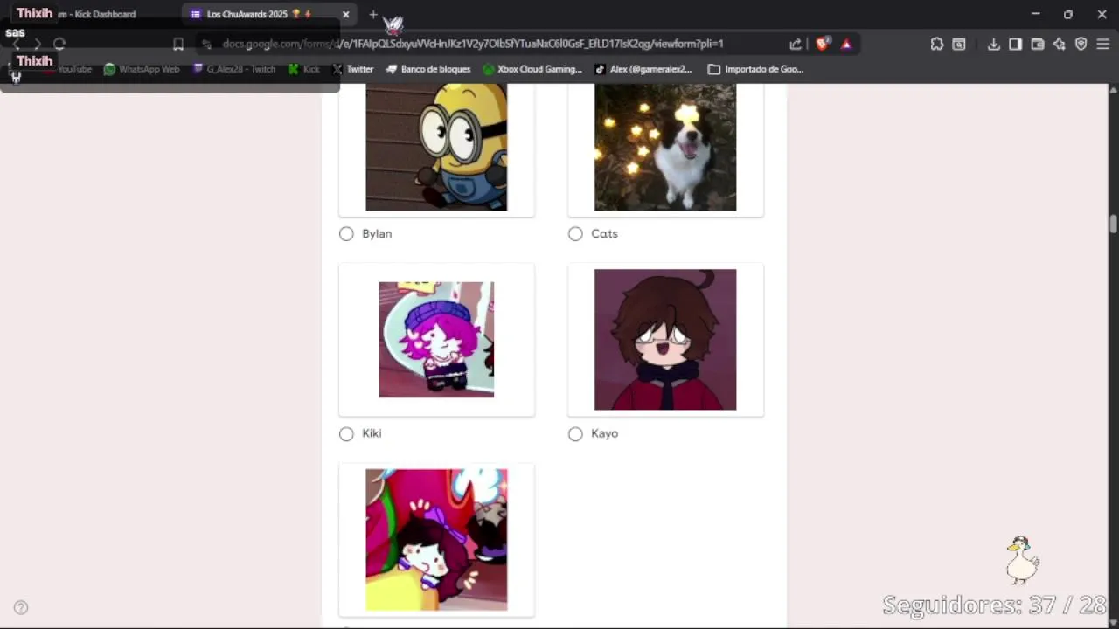Click the help question mark icon
The image size is (1119, 629).
click(21, 608)
